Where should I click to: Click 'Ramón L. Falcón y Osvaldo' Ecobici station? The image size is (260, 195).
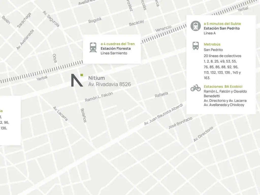pyautogui.click(x=225, y=91)
